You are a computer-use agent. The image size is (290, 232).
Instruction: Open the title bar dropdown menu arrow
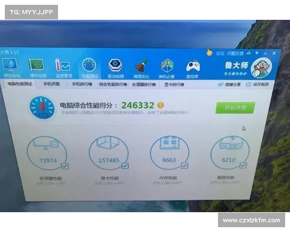(x=257, y=53)
